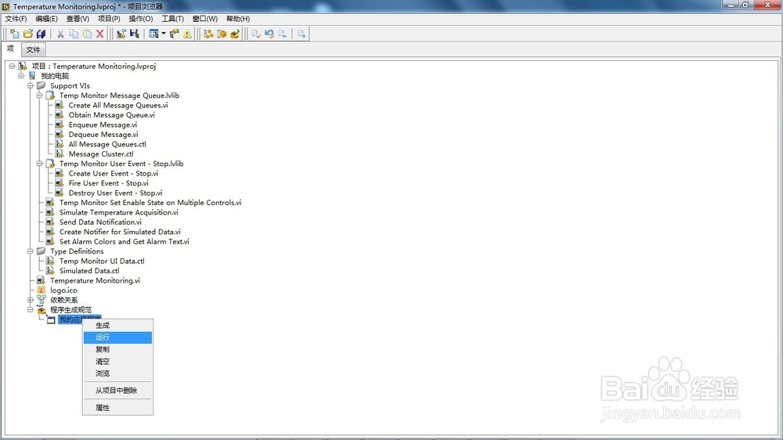
Task: Click the red X Delete icon
Action: click(x=100, y=34)
